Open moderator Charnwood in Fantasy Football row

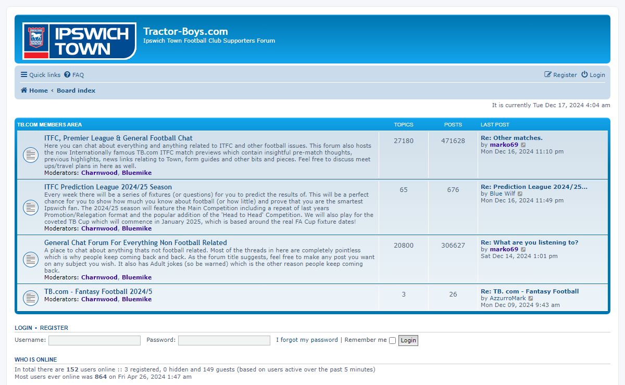pos(99,299)
